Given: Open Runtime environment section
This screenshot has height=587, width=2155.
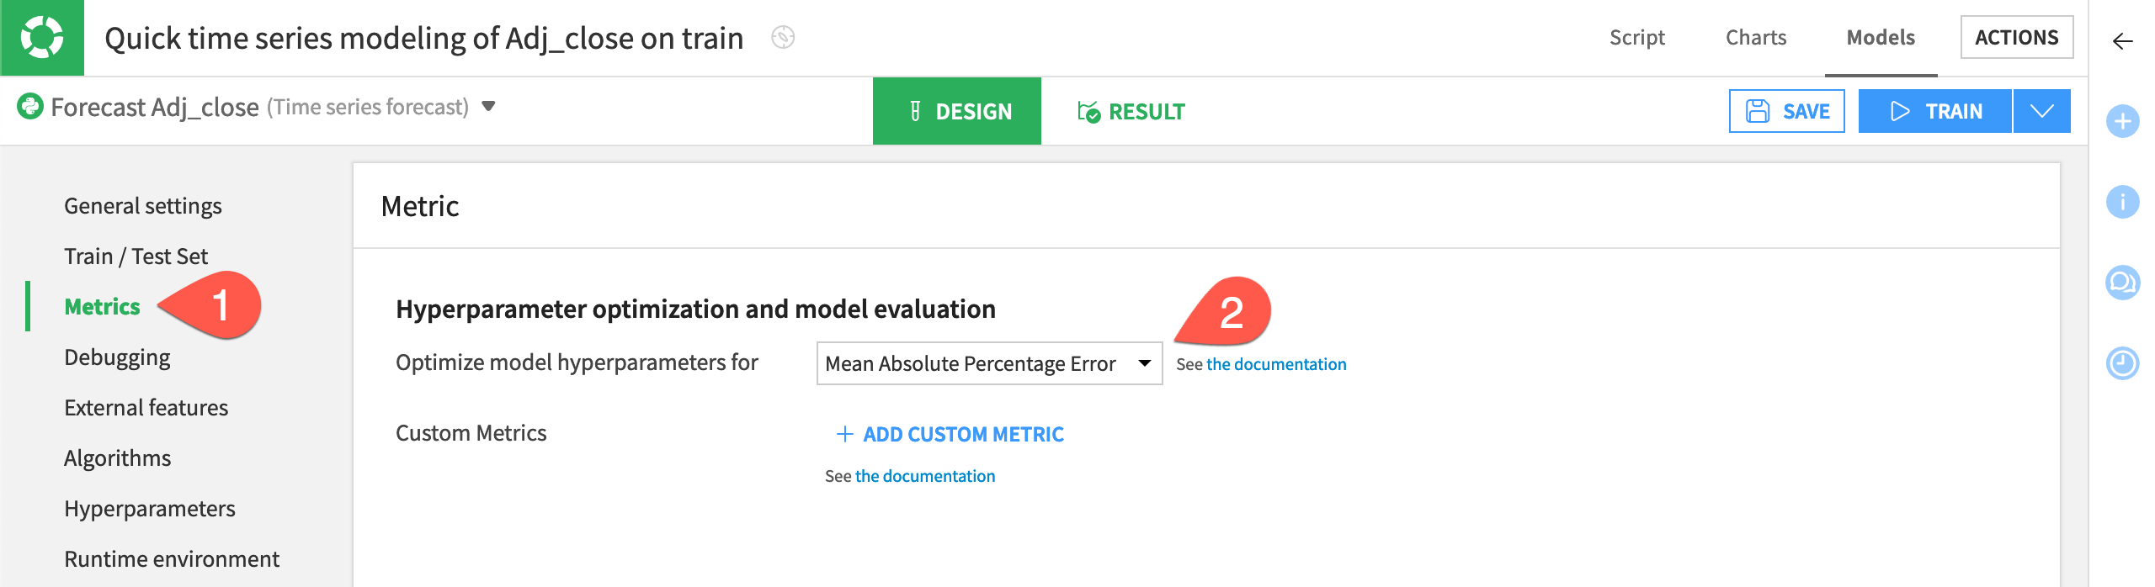Looking at the screenshot, I should tap(172, 559).
